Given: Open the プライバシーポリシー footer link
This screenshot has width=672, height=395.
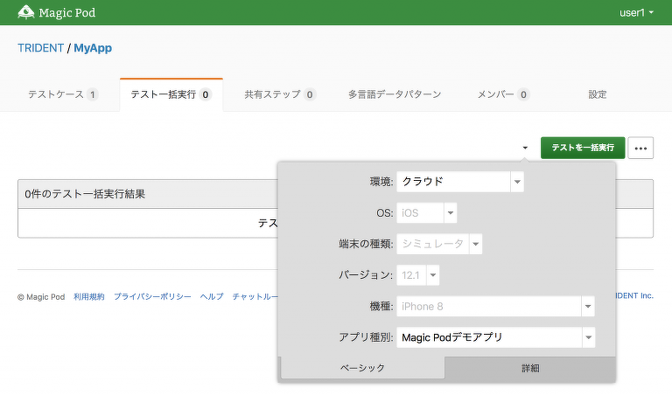Looking at the screenshot, I should [x=152, y=297].
